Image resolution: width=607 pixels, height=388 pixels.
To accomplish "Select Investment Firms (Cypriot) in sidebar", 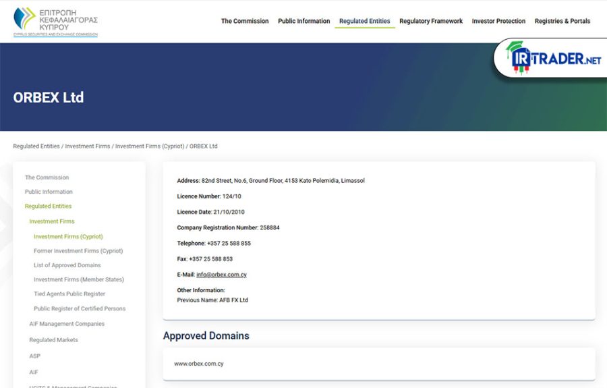I will click(68, 236).
